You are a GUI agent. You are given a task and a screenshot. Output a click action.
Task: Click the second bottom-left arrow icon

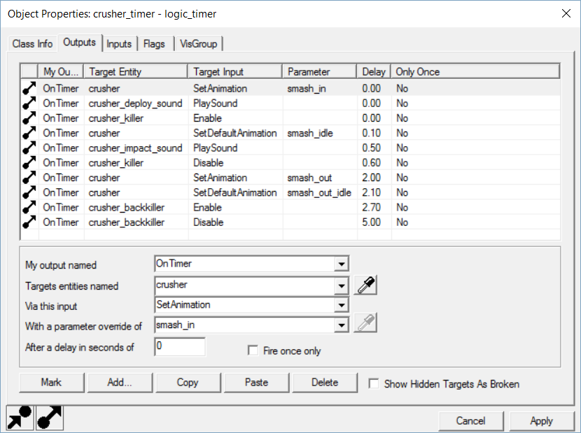[49, 417]
